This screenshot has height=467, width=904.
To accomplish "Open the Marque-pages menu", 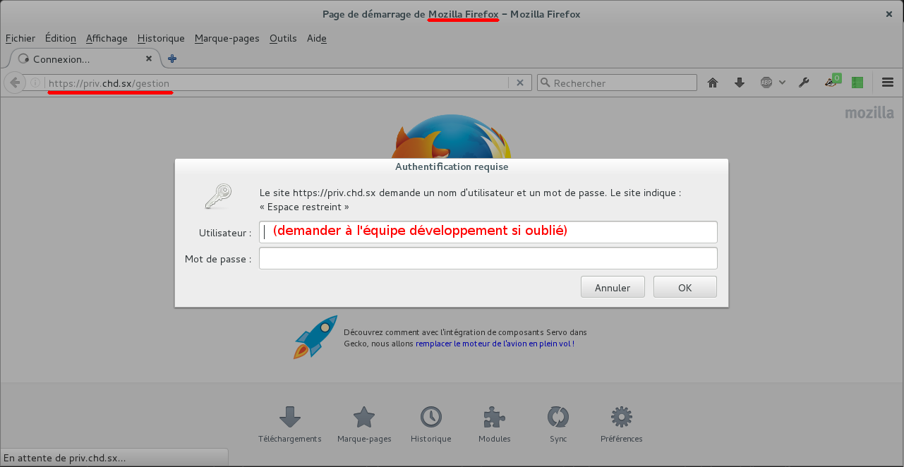I will point(227,38).
